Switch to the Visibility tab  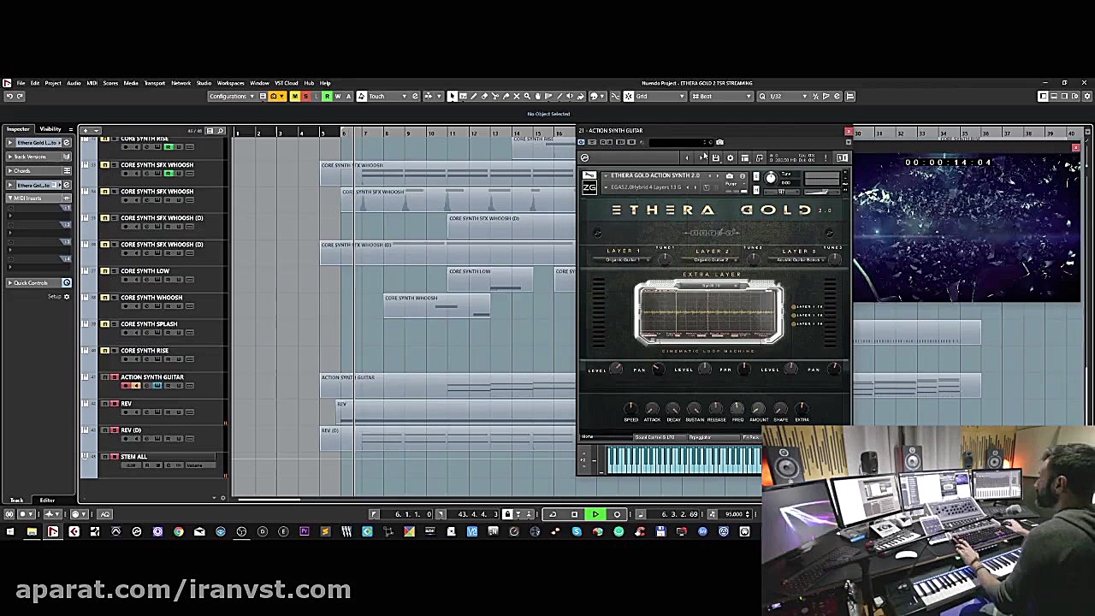coord(50,129)
